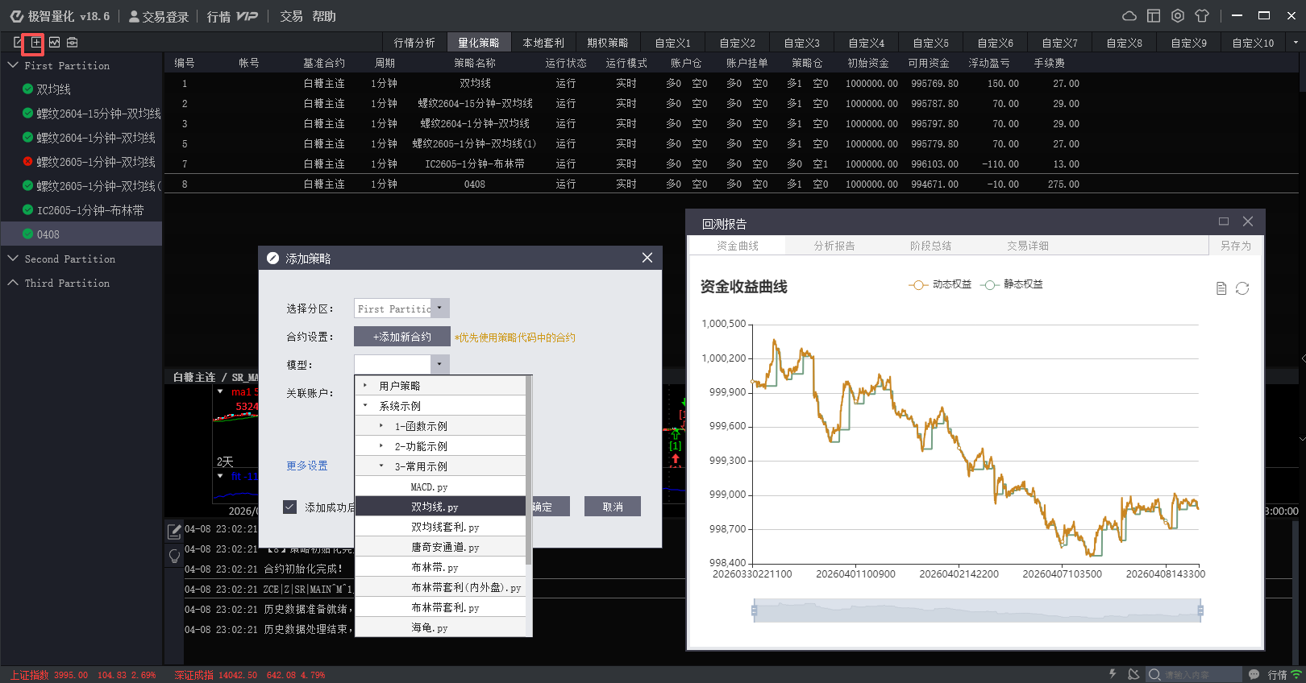The height and width of the screenshot is (683, 1306).
Task: Click the layout panel icon in title bar
Action: tap(1154, 16)
